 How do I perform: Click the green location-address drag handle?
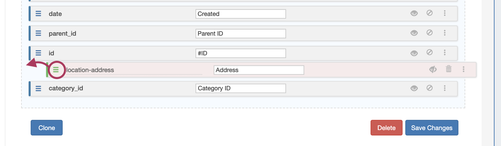(56, 70)
